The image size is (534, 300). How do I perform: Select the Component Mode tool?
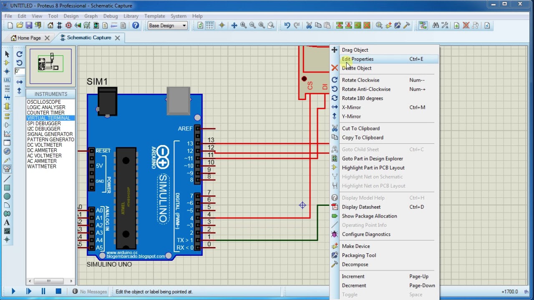7,62
